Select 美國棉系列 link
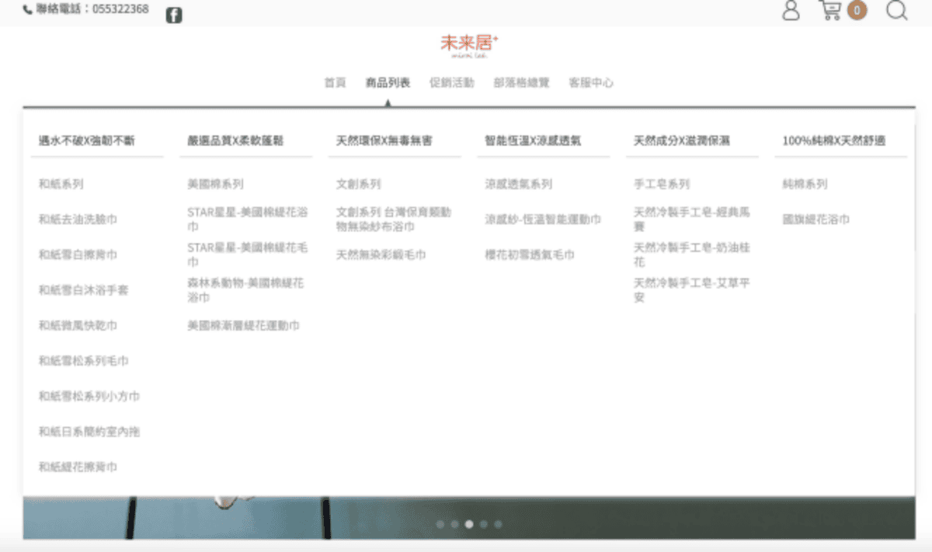 215,184
